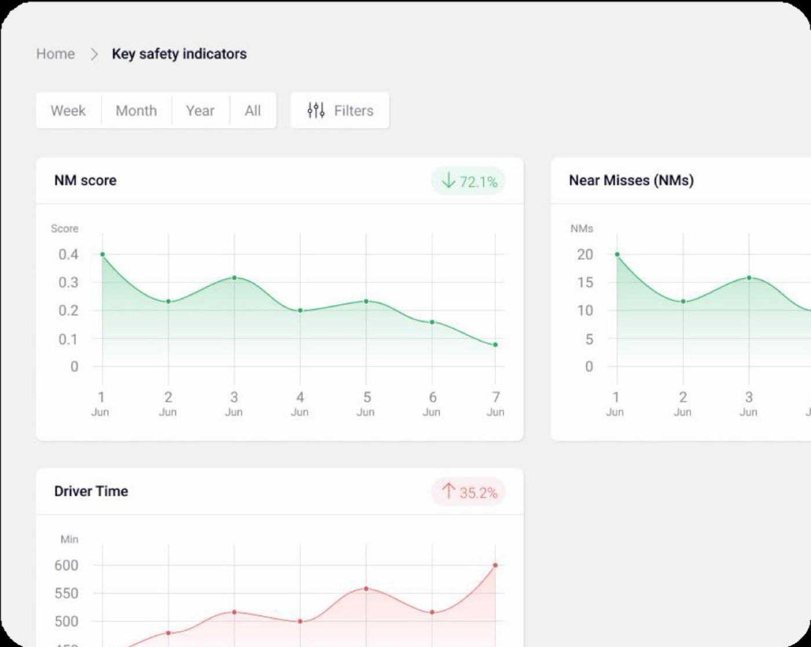Image resolution: width=811 pixels, height=647 pixels.
Task: Select the 1 Jun data point on NM score chart
Action: (x=103, y=255)
